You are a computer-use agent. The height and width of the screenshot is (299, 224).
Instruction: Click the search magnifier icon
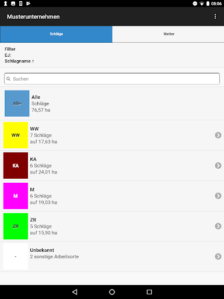(x=8, y=79)
